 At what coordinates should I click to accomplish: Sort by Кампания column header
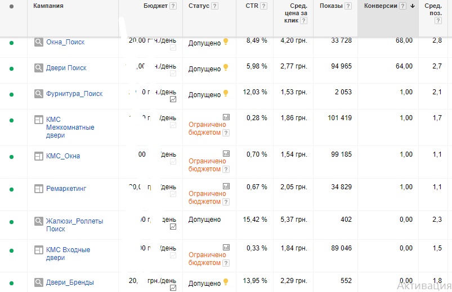[48, 6]
